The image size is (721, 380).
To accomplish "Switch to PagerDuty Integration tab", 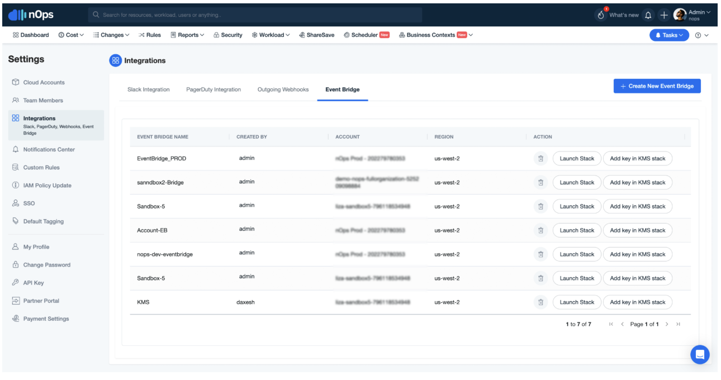I will tap(214, 89).
